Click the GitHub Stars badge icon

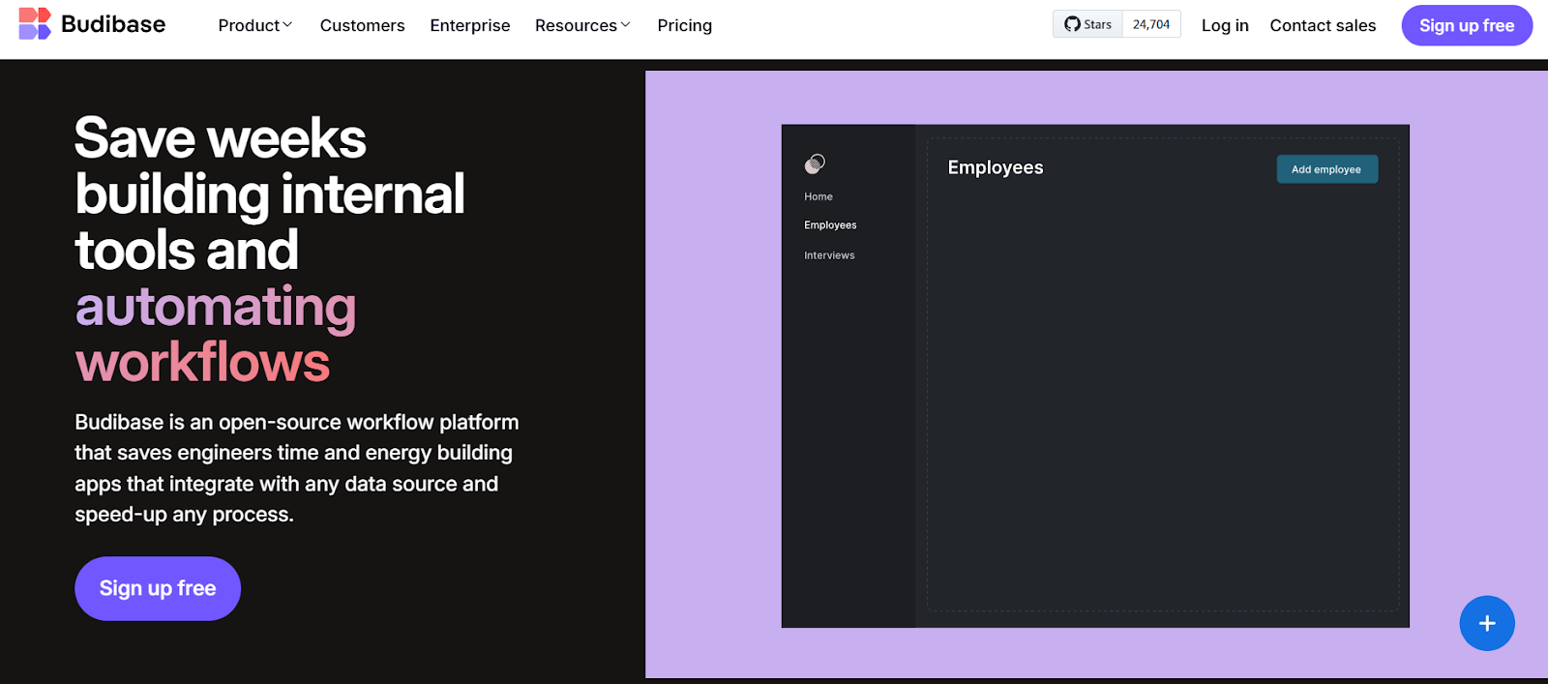pyautogui.click(x=1073, y=24)
